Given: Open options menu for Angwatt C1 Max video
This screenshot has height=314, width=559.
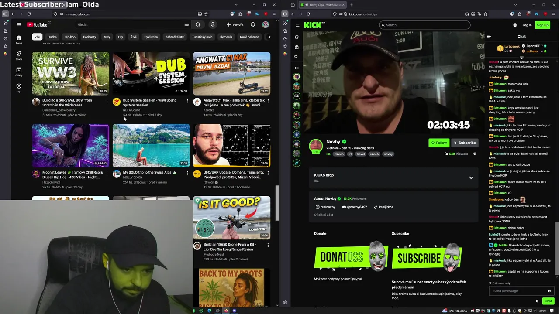Looking at the screenshot, I should point(268,101).
